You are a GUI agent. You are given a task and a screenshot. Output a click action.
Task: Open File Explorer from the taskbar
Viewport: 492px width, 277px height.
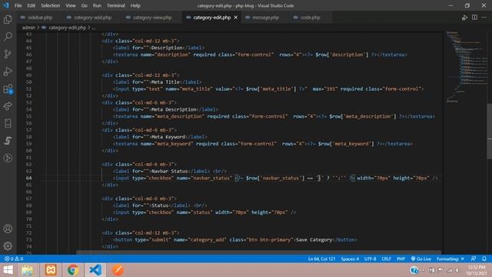coord(28,270)
